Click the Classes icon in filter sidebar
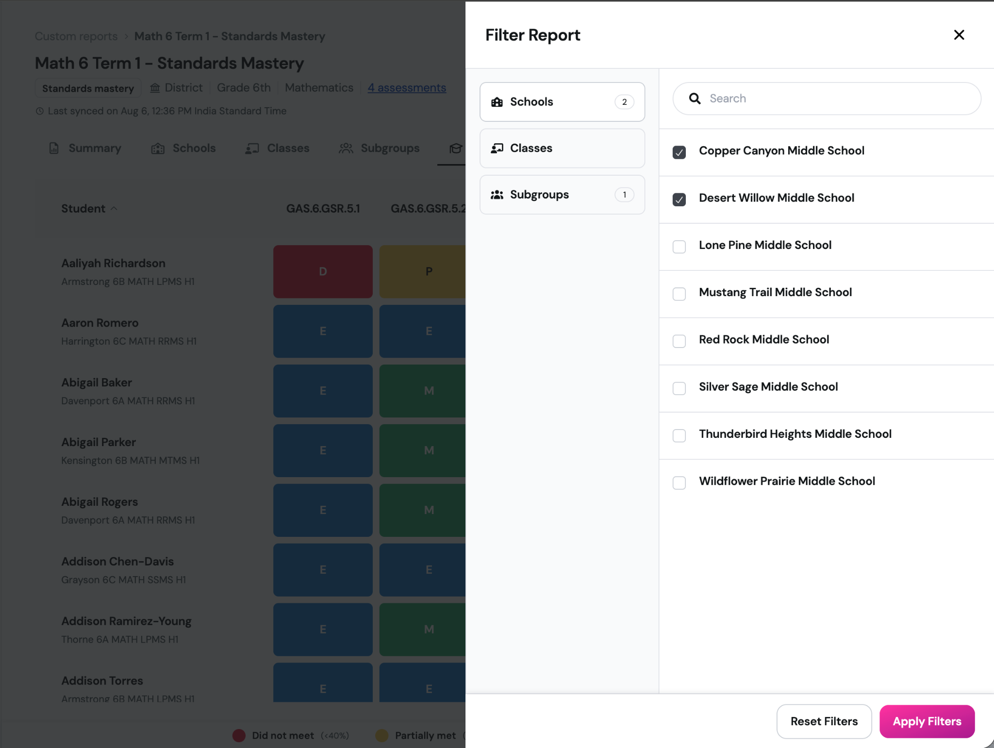 497,148
